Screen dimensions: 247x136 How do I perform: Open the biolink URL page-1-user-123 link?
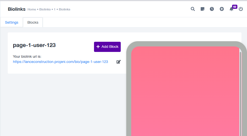(60, 62)
